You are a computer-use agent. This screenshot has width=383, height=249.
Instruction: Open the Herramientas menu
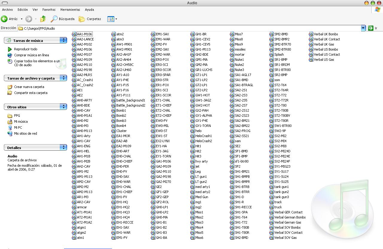tap(70, 10)
